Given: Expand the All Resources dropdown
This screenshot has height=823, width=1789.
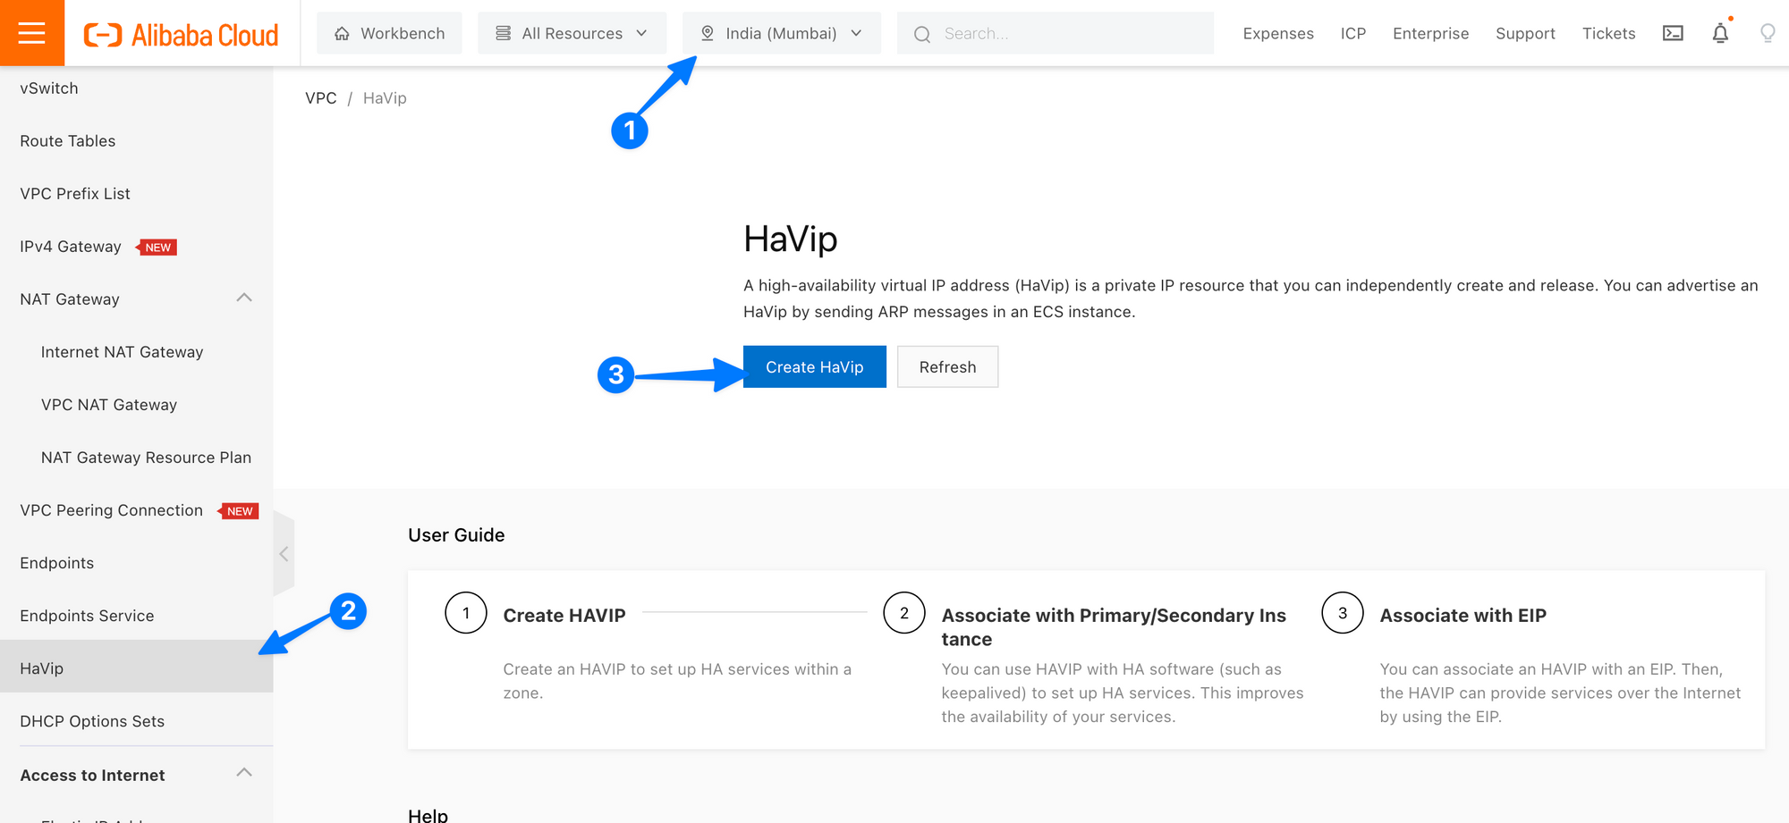Looking at the screenshot, I should [572, 33].
